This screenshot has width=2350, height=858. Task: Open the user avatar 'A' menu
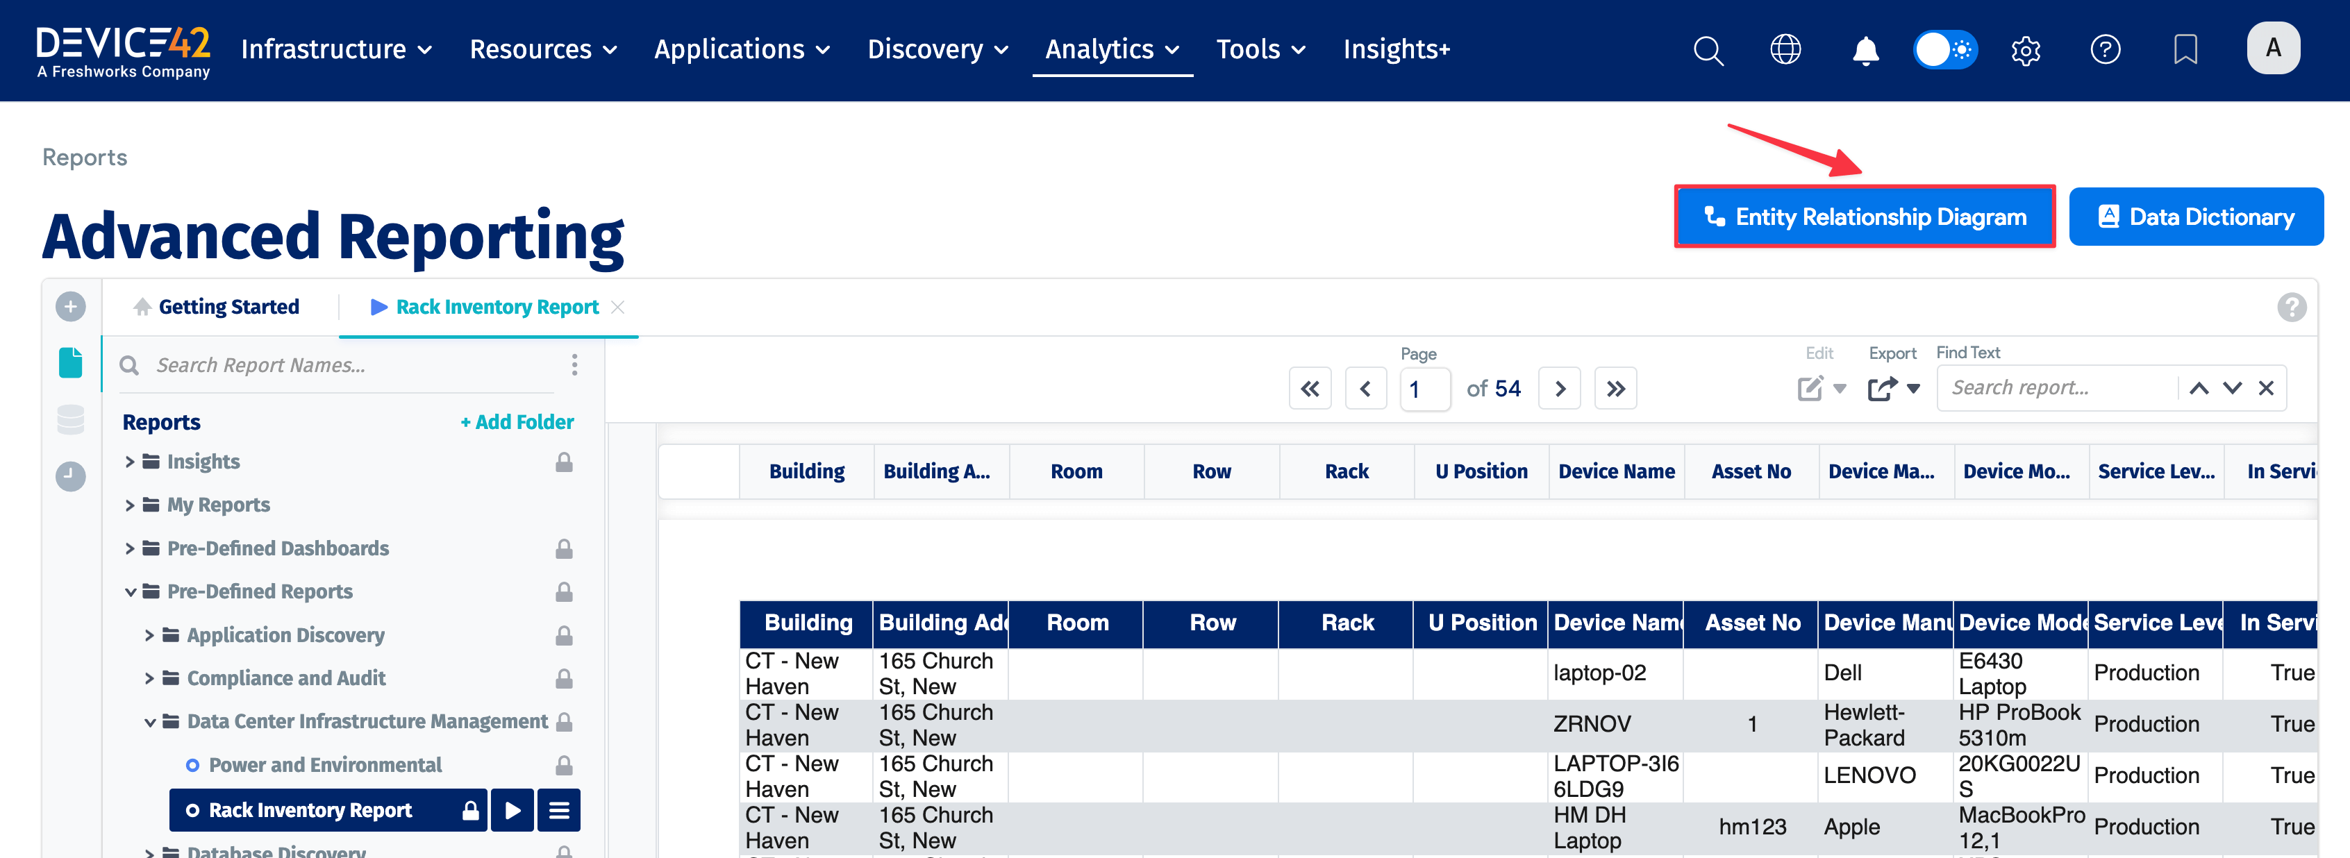tap(2274, 49)
